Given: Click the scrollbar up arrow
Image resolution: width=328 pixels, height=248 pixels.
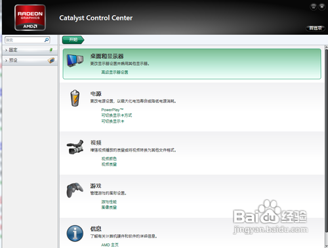Looking at the screenshot, I should (x=326, y=47).
